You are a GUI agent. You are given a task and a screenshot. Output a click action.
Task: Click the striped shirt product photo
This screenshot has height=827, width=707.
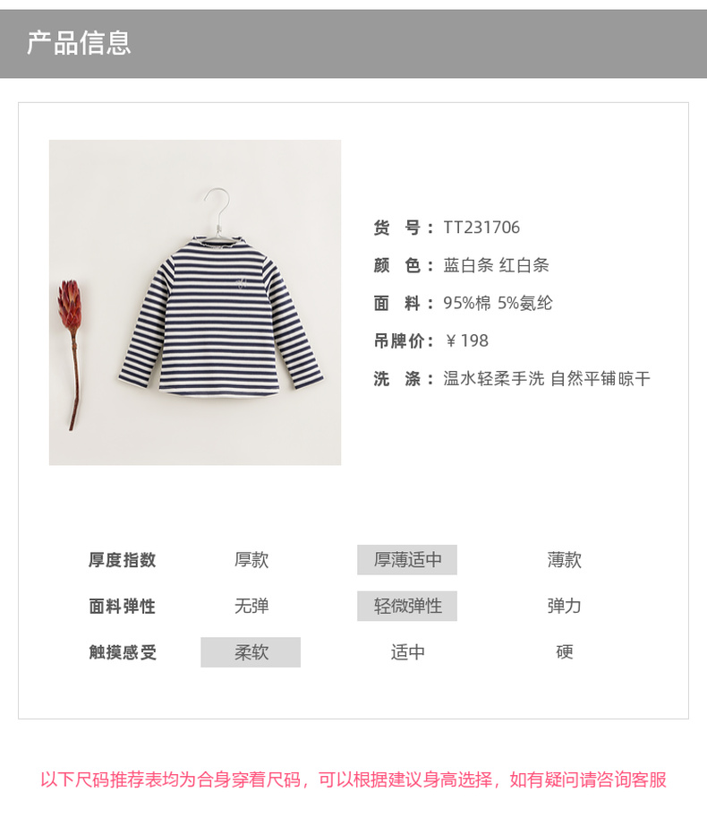pos(195,302)
